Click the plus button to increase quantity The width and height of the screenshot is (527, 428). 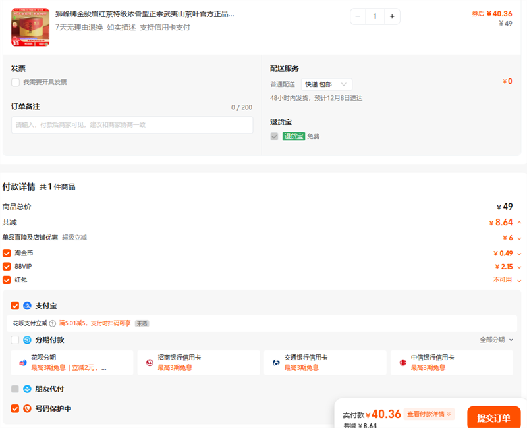391,16
